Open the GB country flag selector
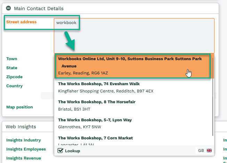Viewport: 227px width, 163px height. [204, 150]
